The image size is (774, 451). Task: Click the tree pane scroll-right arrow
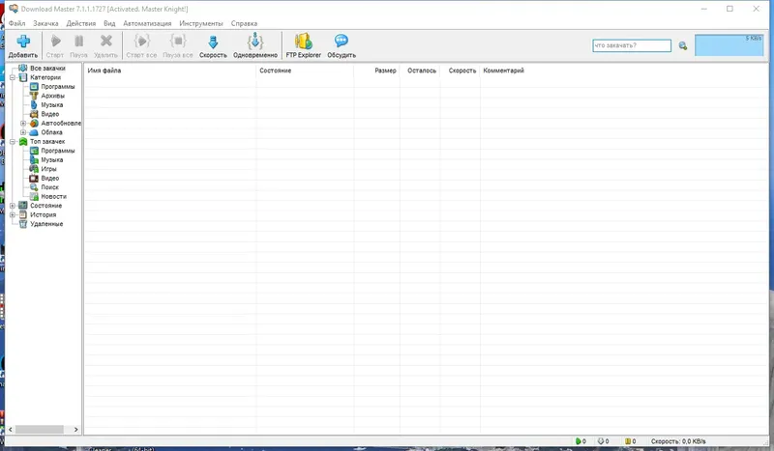click(x=75, y=430)
